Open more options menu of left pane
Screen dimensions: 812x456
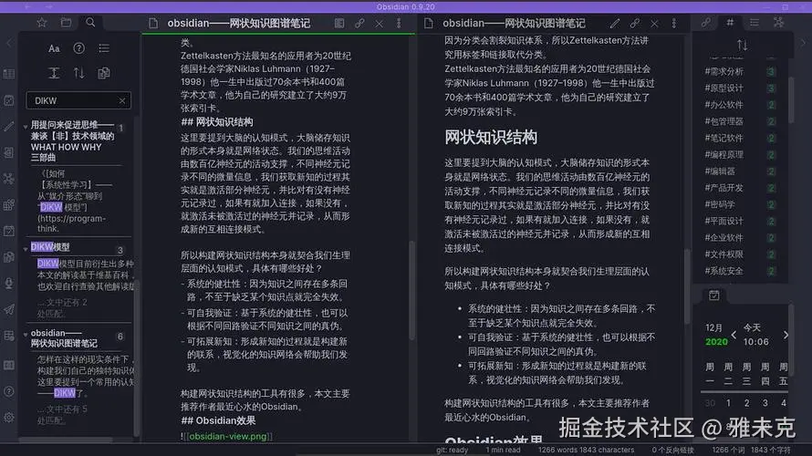click(x=399, y=24)
